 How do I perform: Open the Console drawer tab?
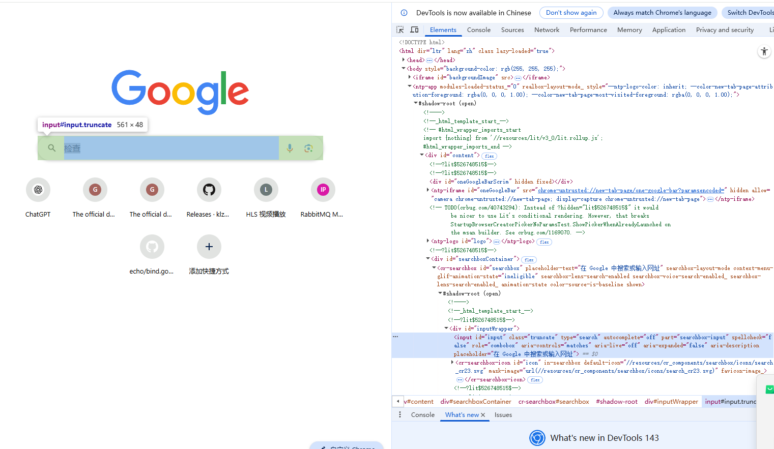click(x=423, y=415)
